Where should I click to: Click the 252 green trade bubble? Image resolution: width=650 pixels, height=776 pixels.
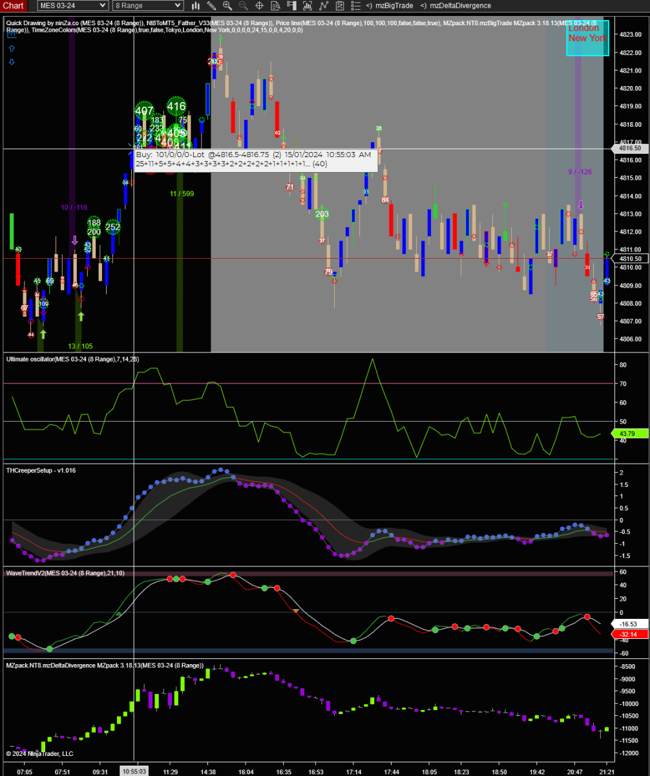[x=113, y=228]
